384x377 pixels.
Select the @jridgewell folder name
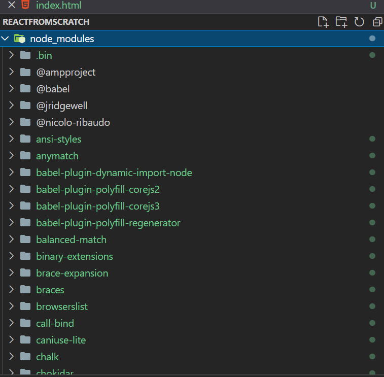[62, 106]
